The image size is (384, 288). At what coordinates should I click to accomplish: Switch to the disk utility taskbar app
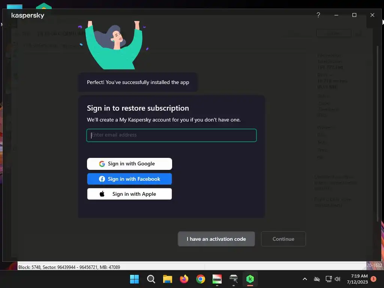pos(217,279)
